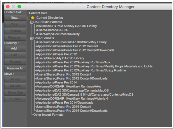The image size is (174, 129).
Task: Select /Users/Shared/My DAZ 3D Library
Action: coord(60,58)
